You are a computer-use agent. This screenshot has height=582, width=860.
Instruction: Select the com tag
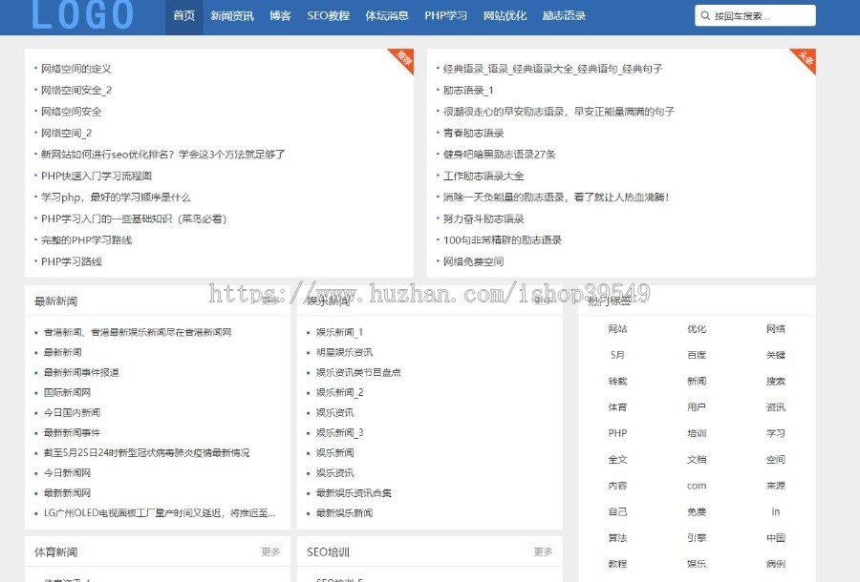[697, 486]
